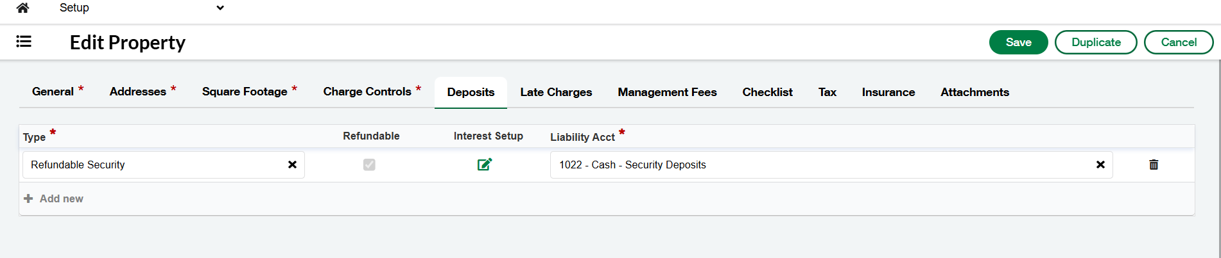
Task: Open the Tax tab
Action: [x=827, y=92]
